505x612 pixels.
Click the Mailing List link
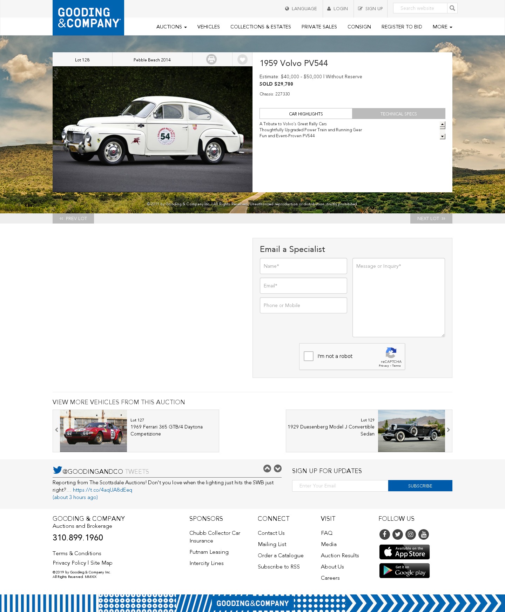[x=272, y=544]
